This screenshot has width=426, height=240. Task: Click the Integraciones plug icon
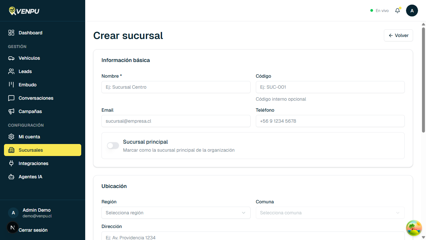coord(11,163)
